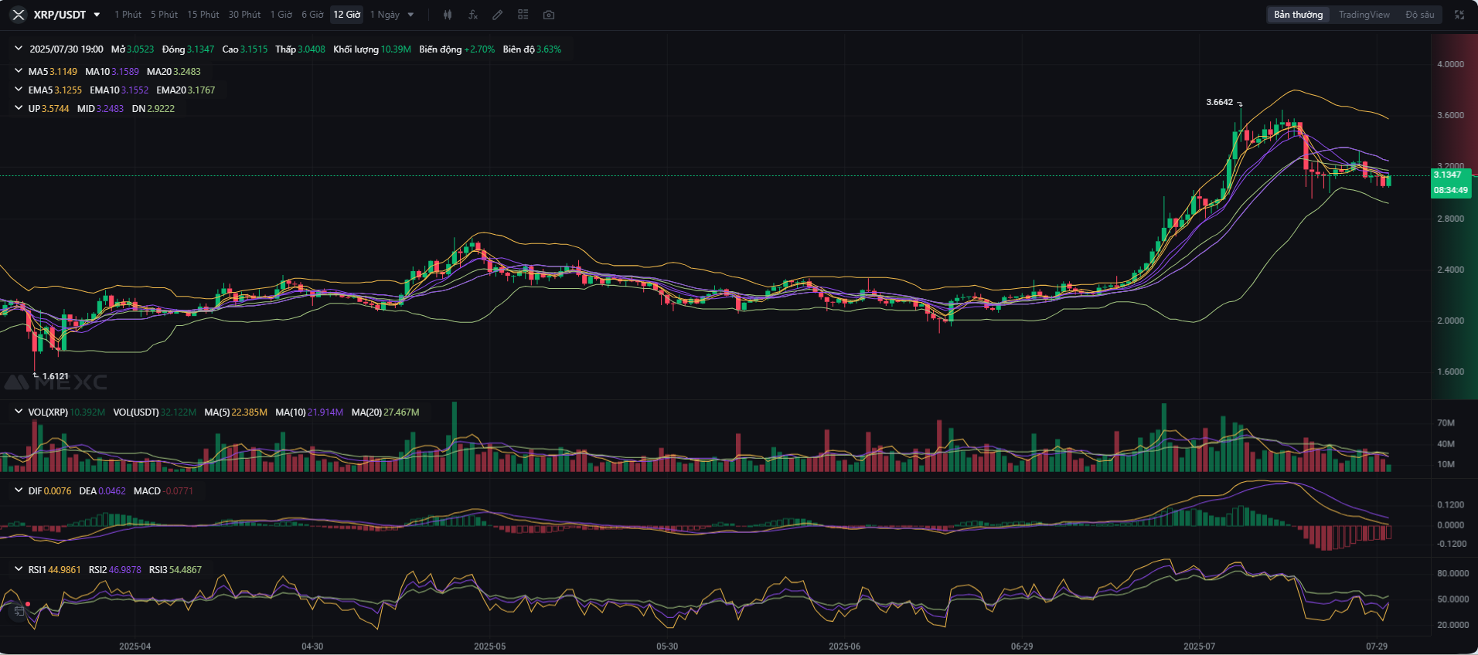Viewport: 1478px width, 655px height.
Task: Select the 30 Phút interval
Action: tap(244, 15)
